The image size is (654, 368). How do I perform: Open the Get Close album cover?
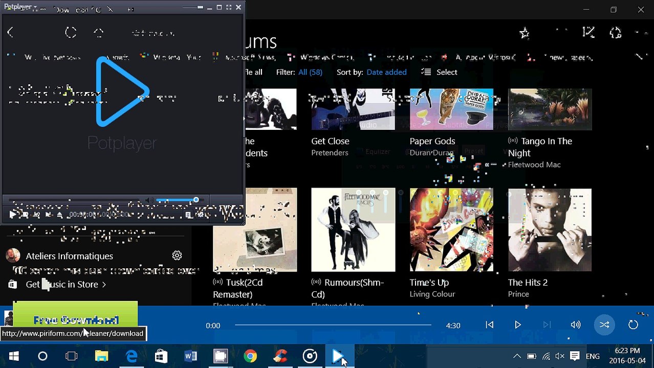click(x=353, y=109)
